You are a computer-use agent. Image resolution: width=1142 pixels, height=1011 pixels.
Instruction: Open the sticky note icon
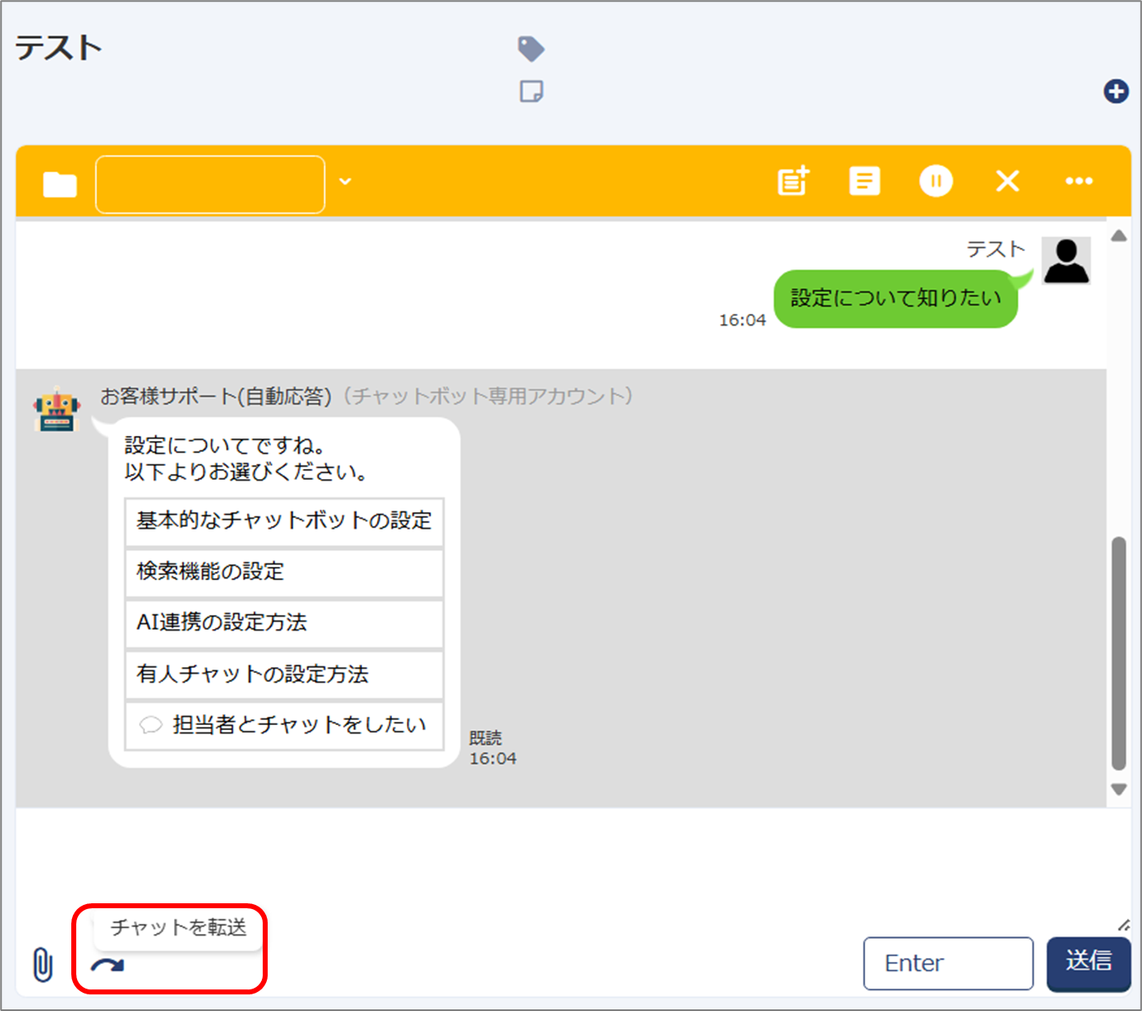pyautogui.click(x=531, y=91)
